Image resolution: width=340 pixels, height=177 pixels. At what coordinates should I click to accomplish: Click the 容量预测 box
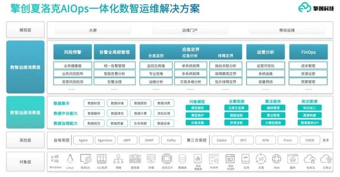[x=265, y=82]
